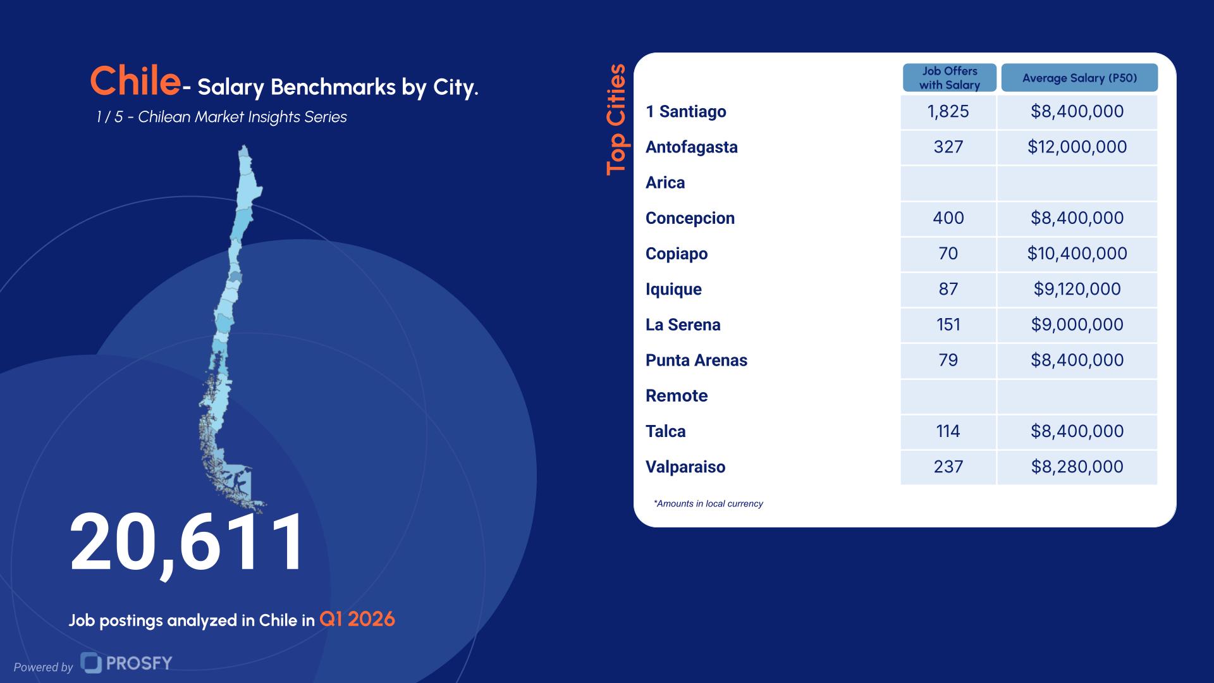Click the 'La Serena' city label

pos(683,324)
